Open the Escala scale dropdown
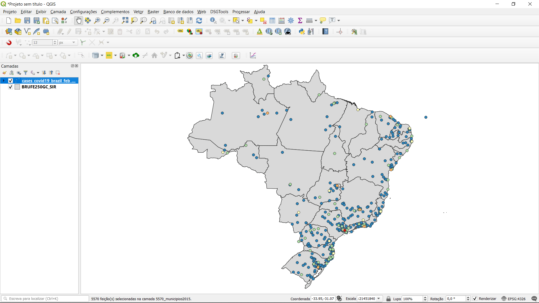Image resolution: width=539 pixels, height=303 pixels. pyautogui.click(x=379, y=299)
